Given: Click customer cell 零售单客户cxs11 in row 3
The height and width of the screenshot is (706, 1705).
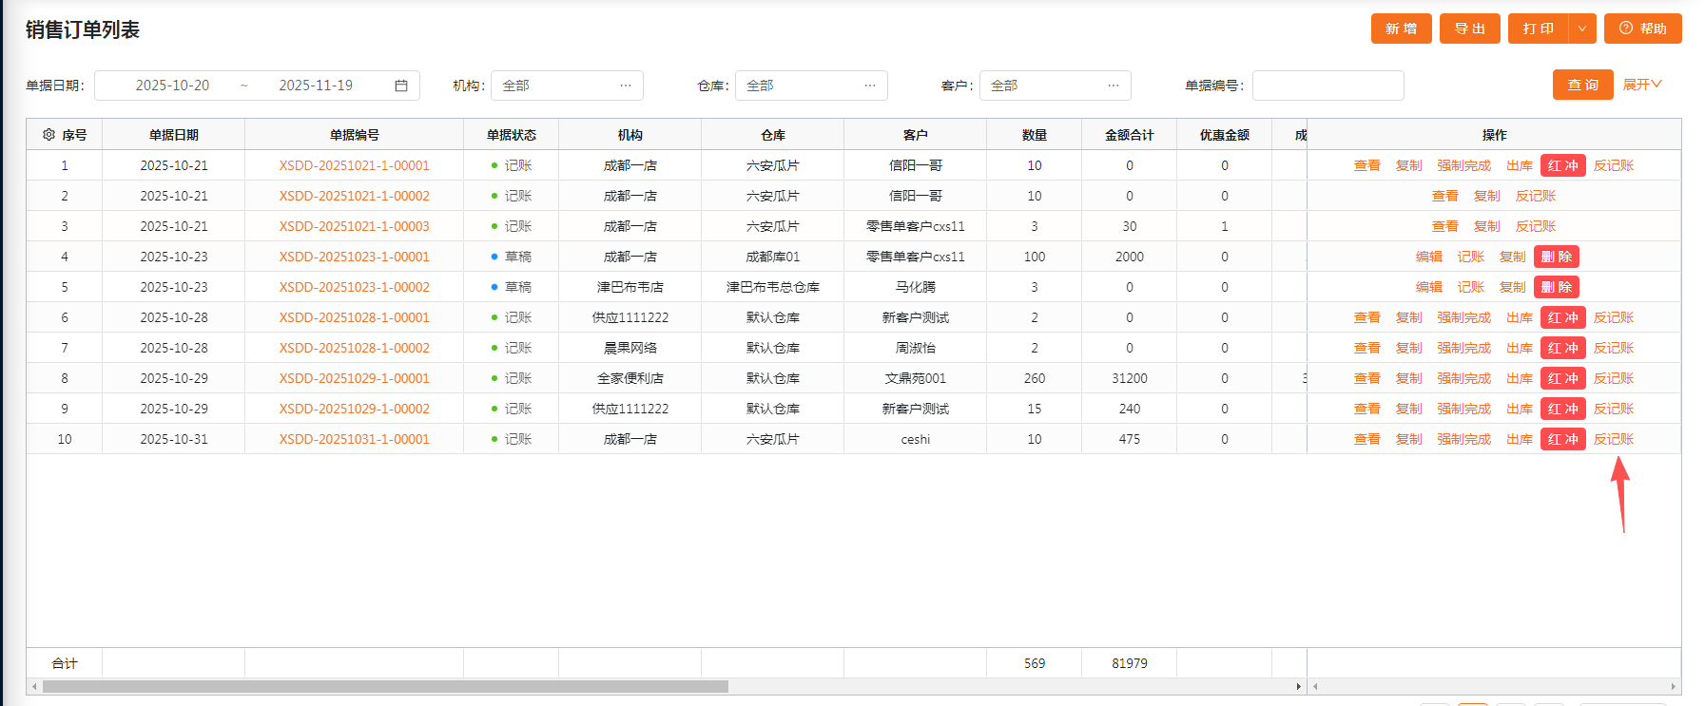Looking at the screenshot, I should coord(916,226).
